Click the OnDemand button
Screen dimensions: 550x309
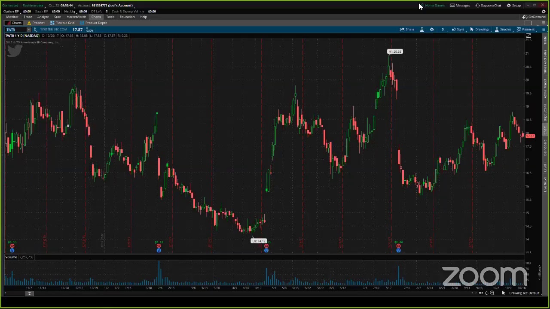coord(534,17)
